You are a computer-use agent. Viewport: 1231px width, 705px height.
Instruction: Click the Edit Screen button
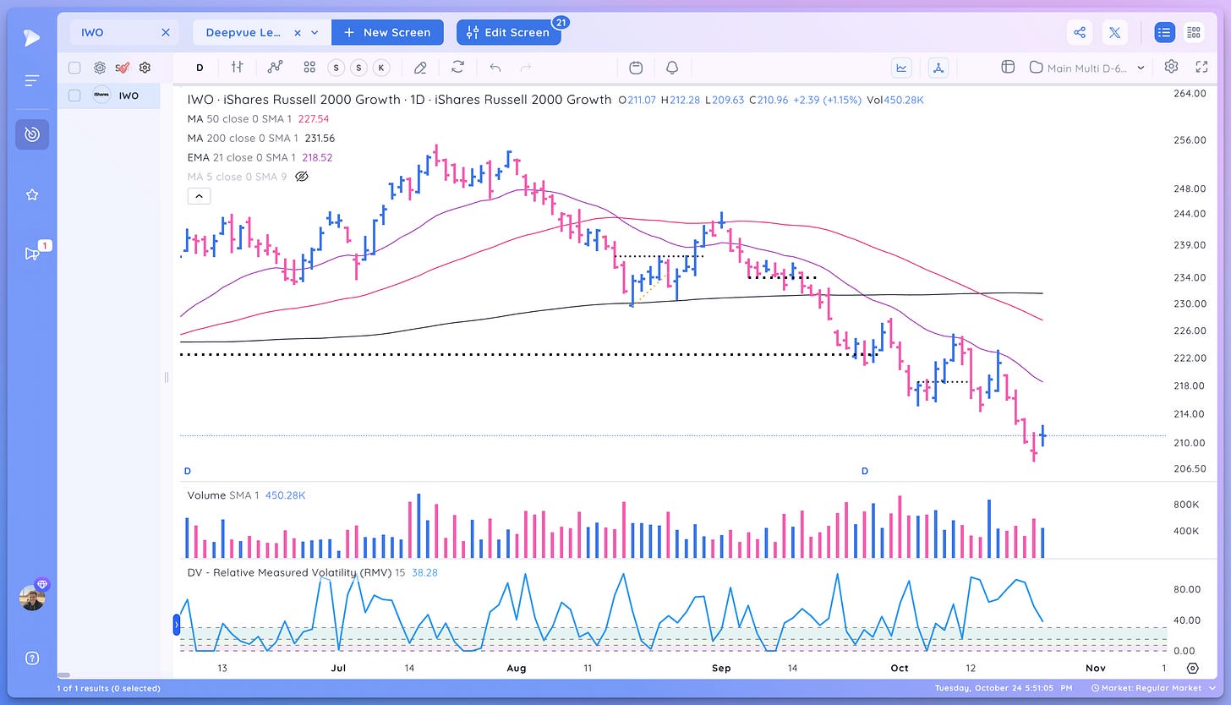coord(508,32)
